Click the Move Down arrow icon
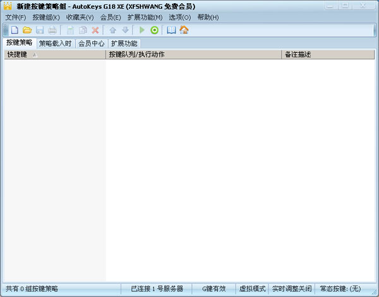 pos(125,30)
